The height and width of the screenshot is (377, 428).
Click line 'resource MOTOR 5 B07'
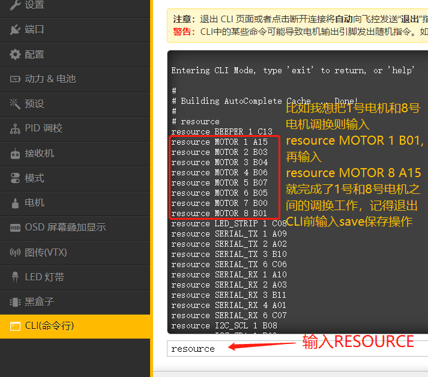pyautogui.click(x=220, y=182)
